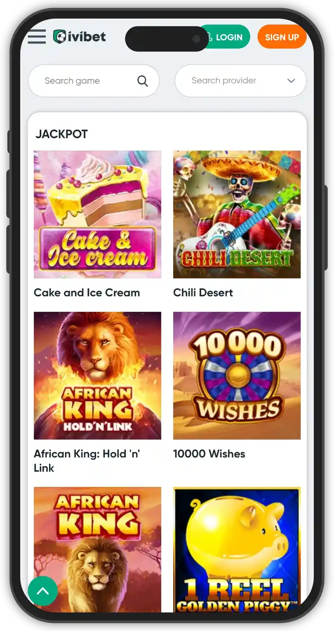Click the SIGN UP button
The image size is (334, 631).
tap(282, 37)
